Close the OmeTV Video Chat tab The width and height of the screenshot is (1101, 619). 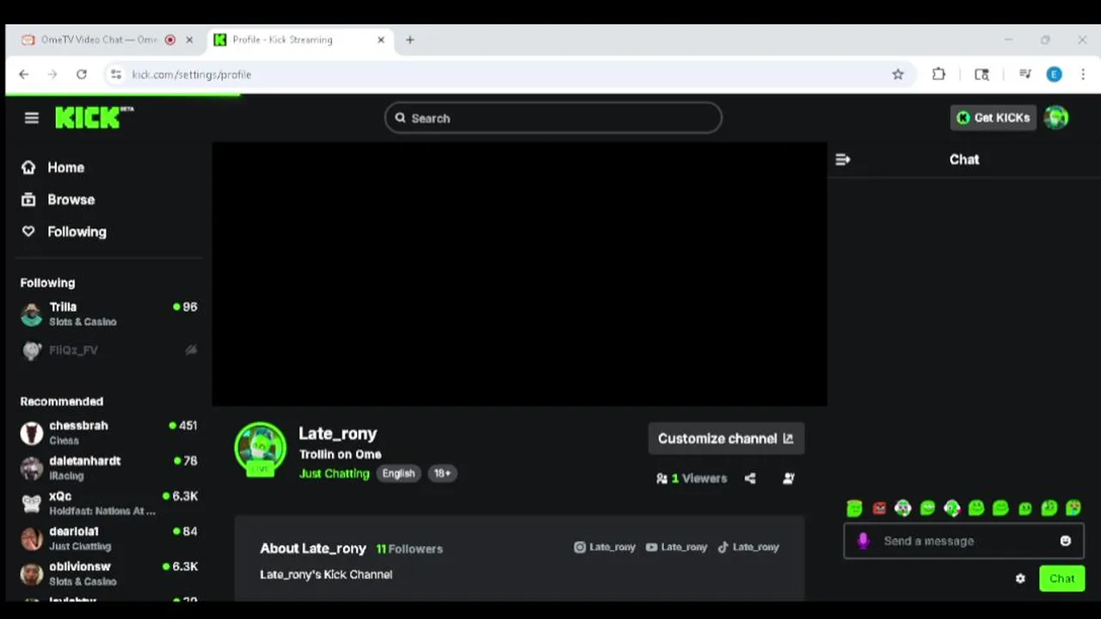(x=189, y=40)
